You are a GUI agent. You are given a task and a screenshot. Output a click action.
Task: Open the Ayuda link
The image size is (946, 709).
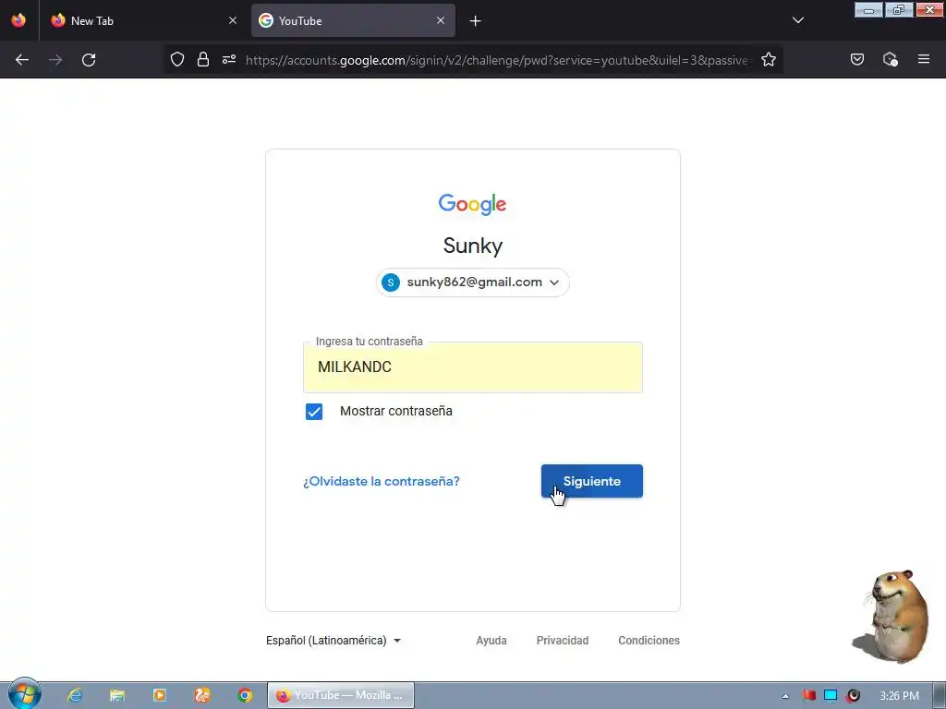491,641
